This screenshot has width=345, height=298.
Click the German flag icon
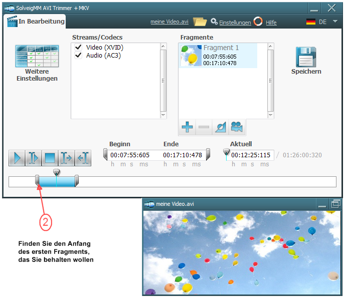click(x=311, y=22)
